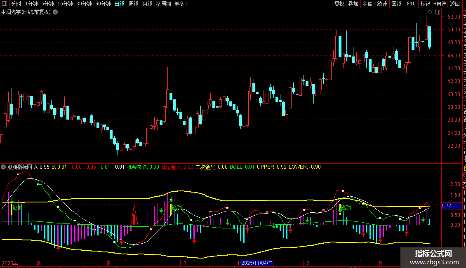The image size is (466, 268).
Task: Click the 低位金叉 indicator legend
Action: point(177,167)
